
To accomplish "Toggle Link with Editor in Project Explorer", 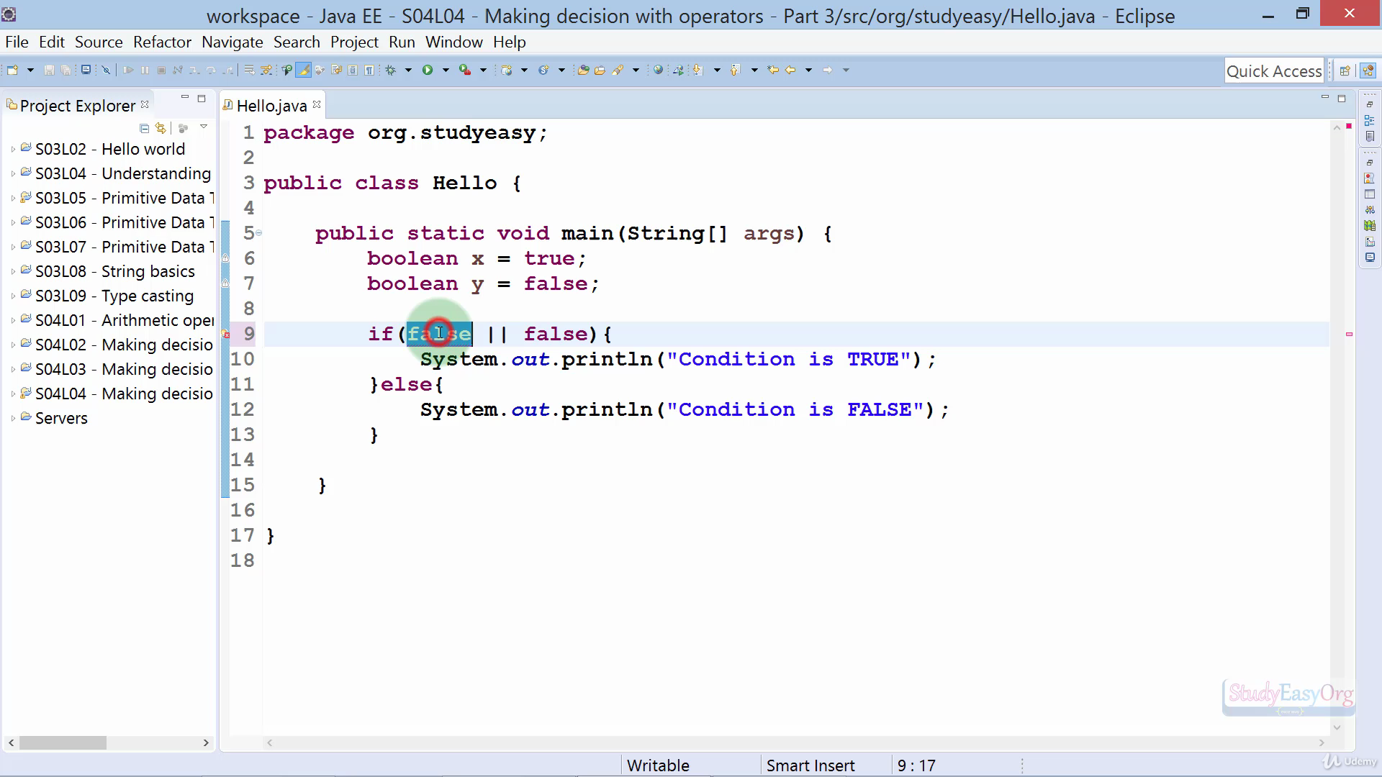I will click(x=161, y=128).
